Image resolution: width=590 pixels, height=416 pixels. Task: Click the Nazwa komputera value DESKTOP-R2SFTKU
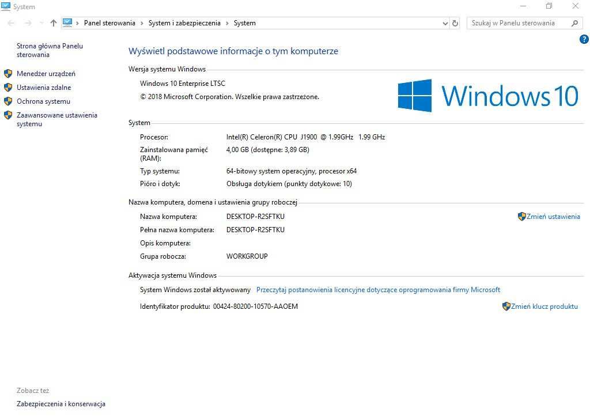tap(255, 217)
